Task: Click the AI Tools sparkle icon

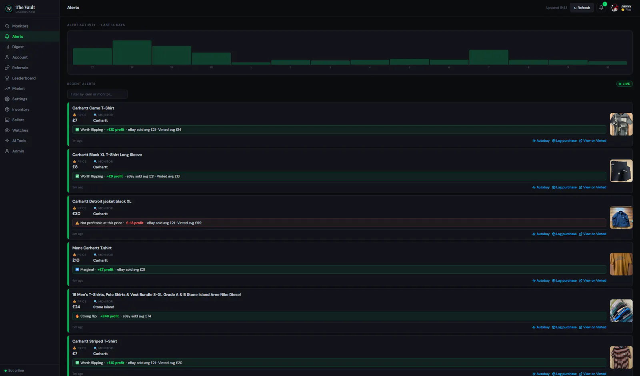Action: (7, 140)
